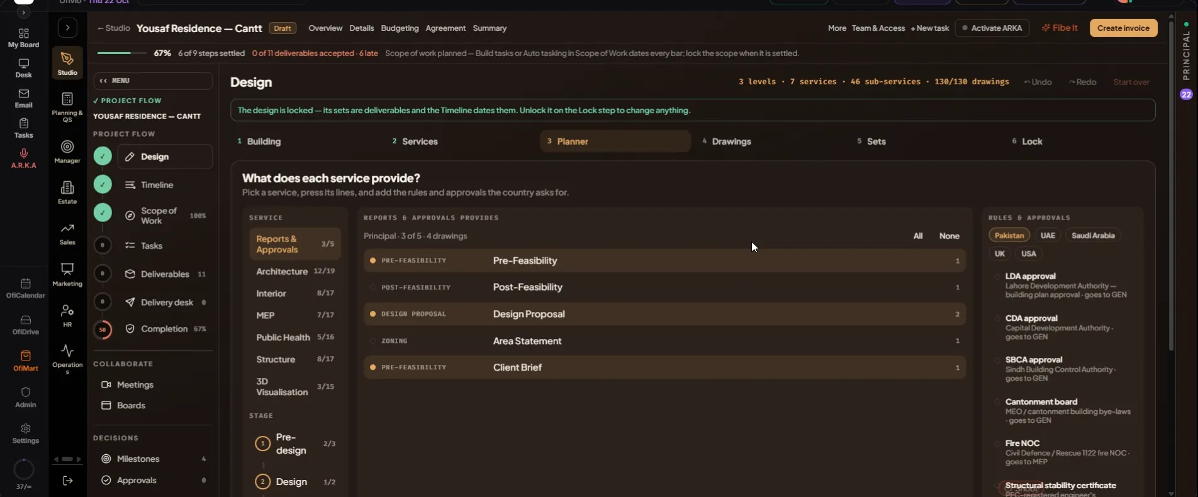Click the 67% project progress bar
Viewport: 1198px width, 497px height.
click(123, 53)
